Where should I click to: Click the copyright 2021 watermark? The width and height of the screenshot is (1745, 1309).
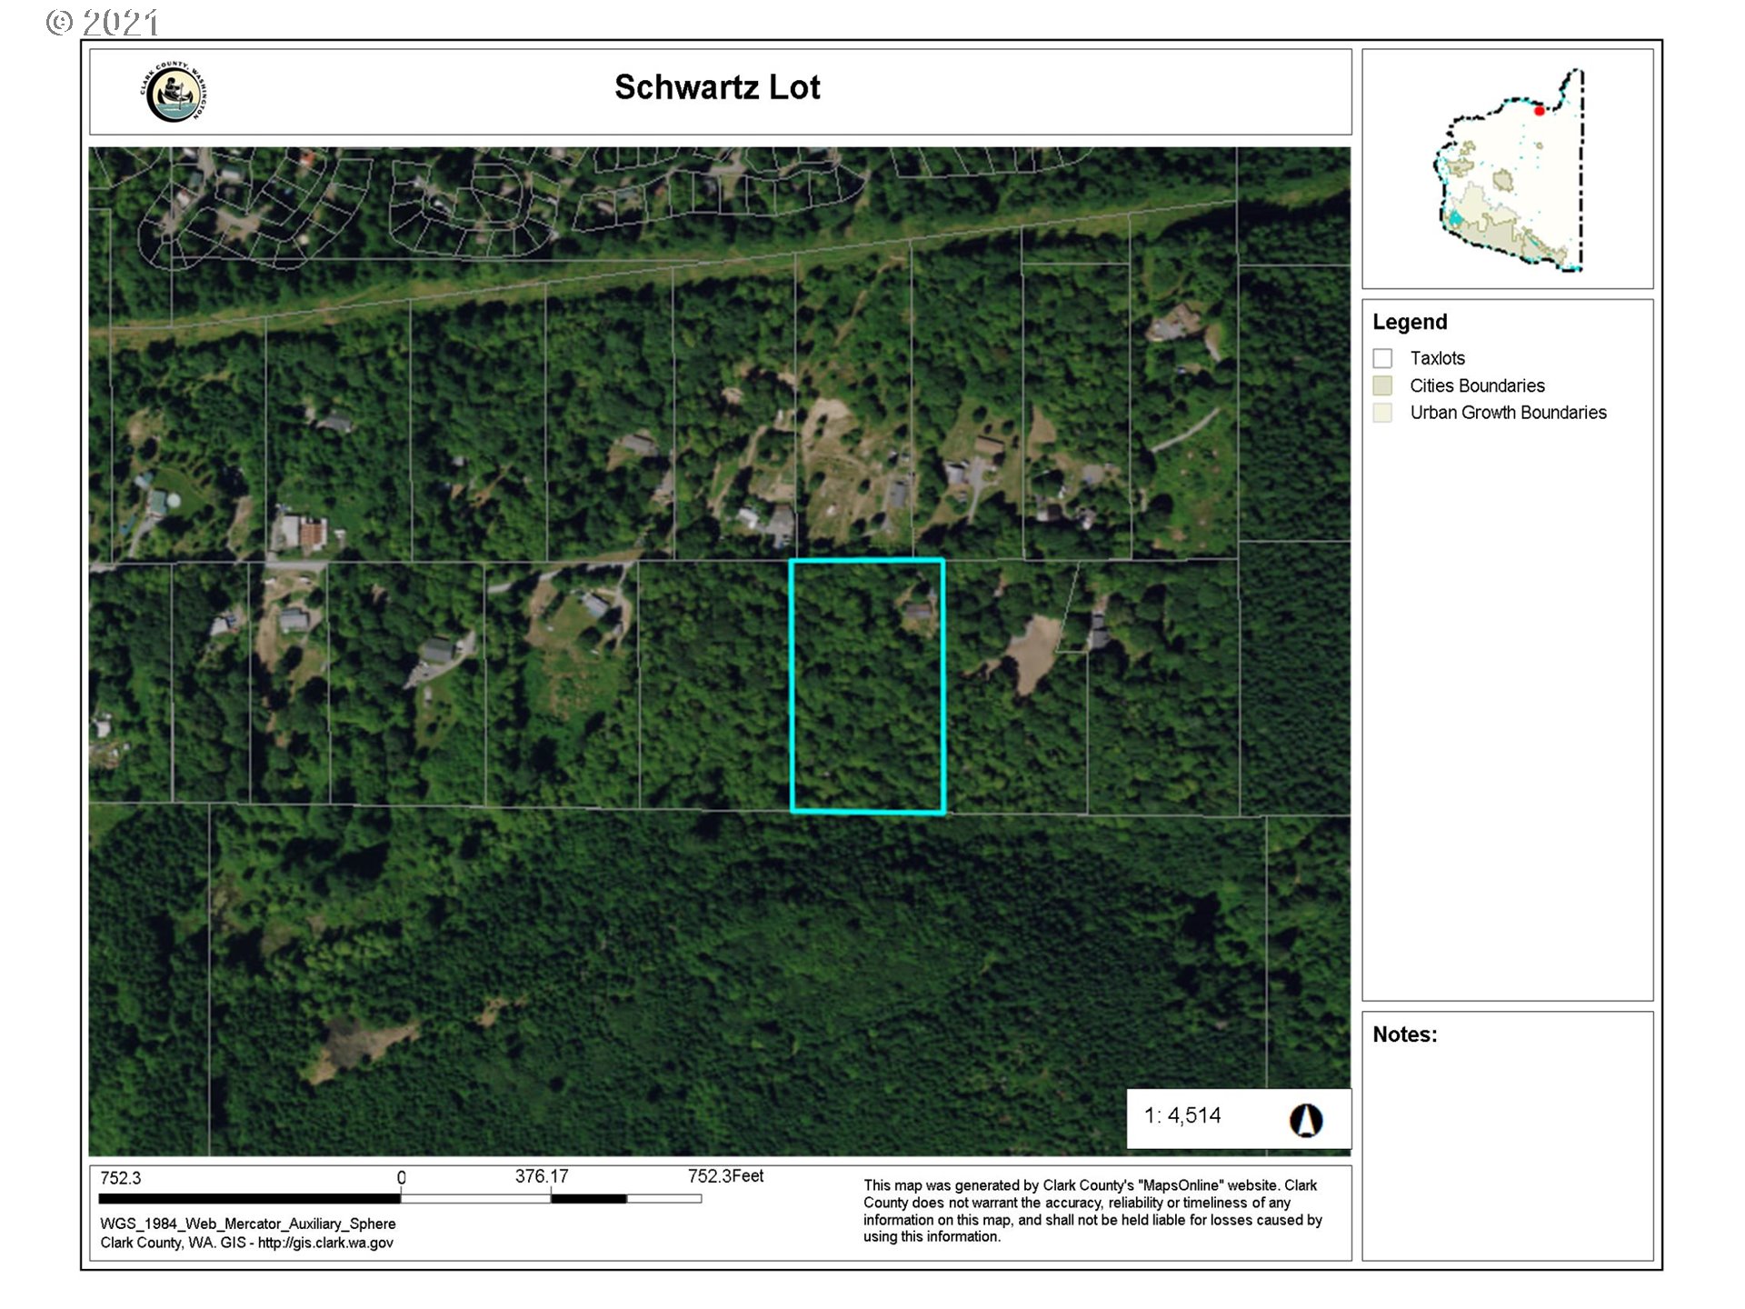tap(102, 22)
